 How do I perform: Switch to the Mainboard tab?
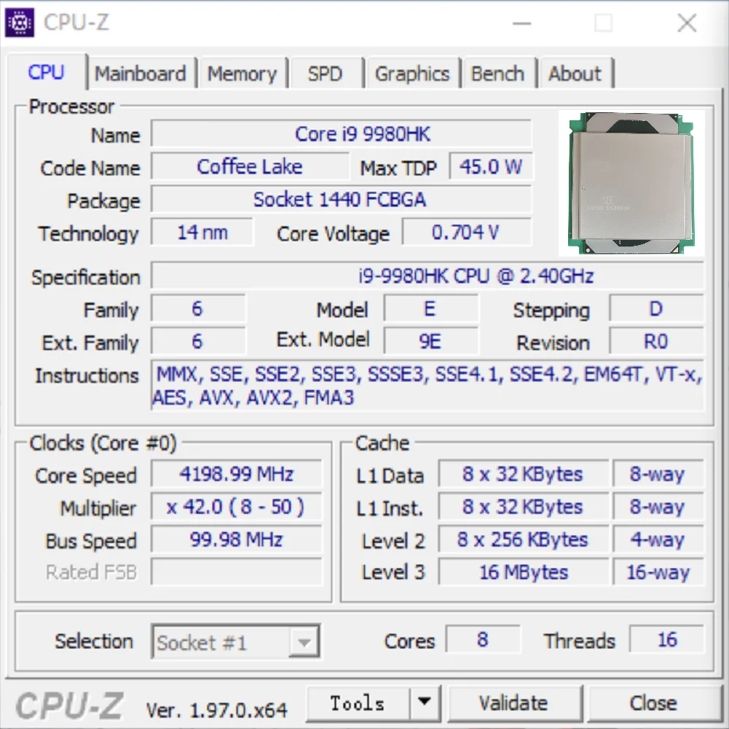click(141, 74)
